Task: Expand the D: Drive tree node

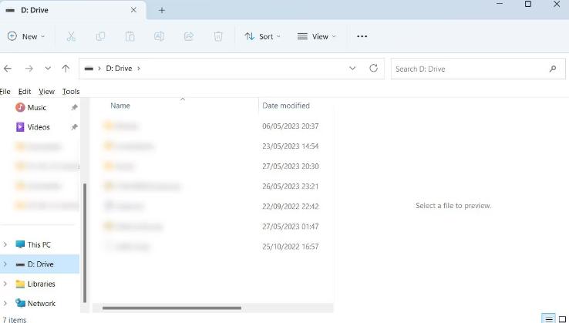Action: click(5, 264)
